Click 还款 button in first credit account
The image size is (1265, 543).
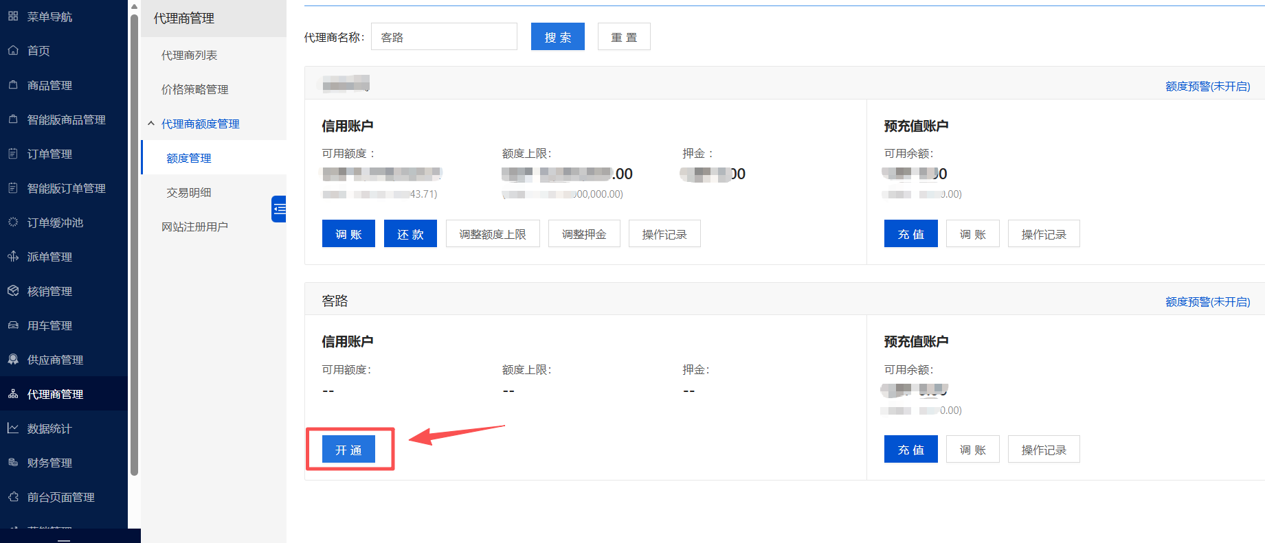coord(410,233)
